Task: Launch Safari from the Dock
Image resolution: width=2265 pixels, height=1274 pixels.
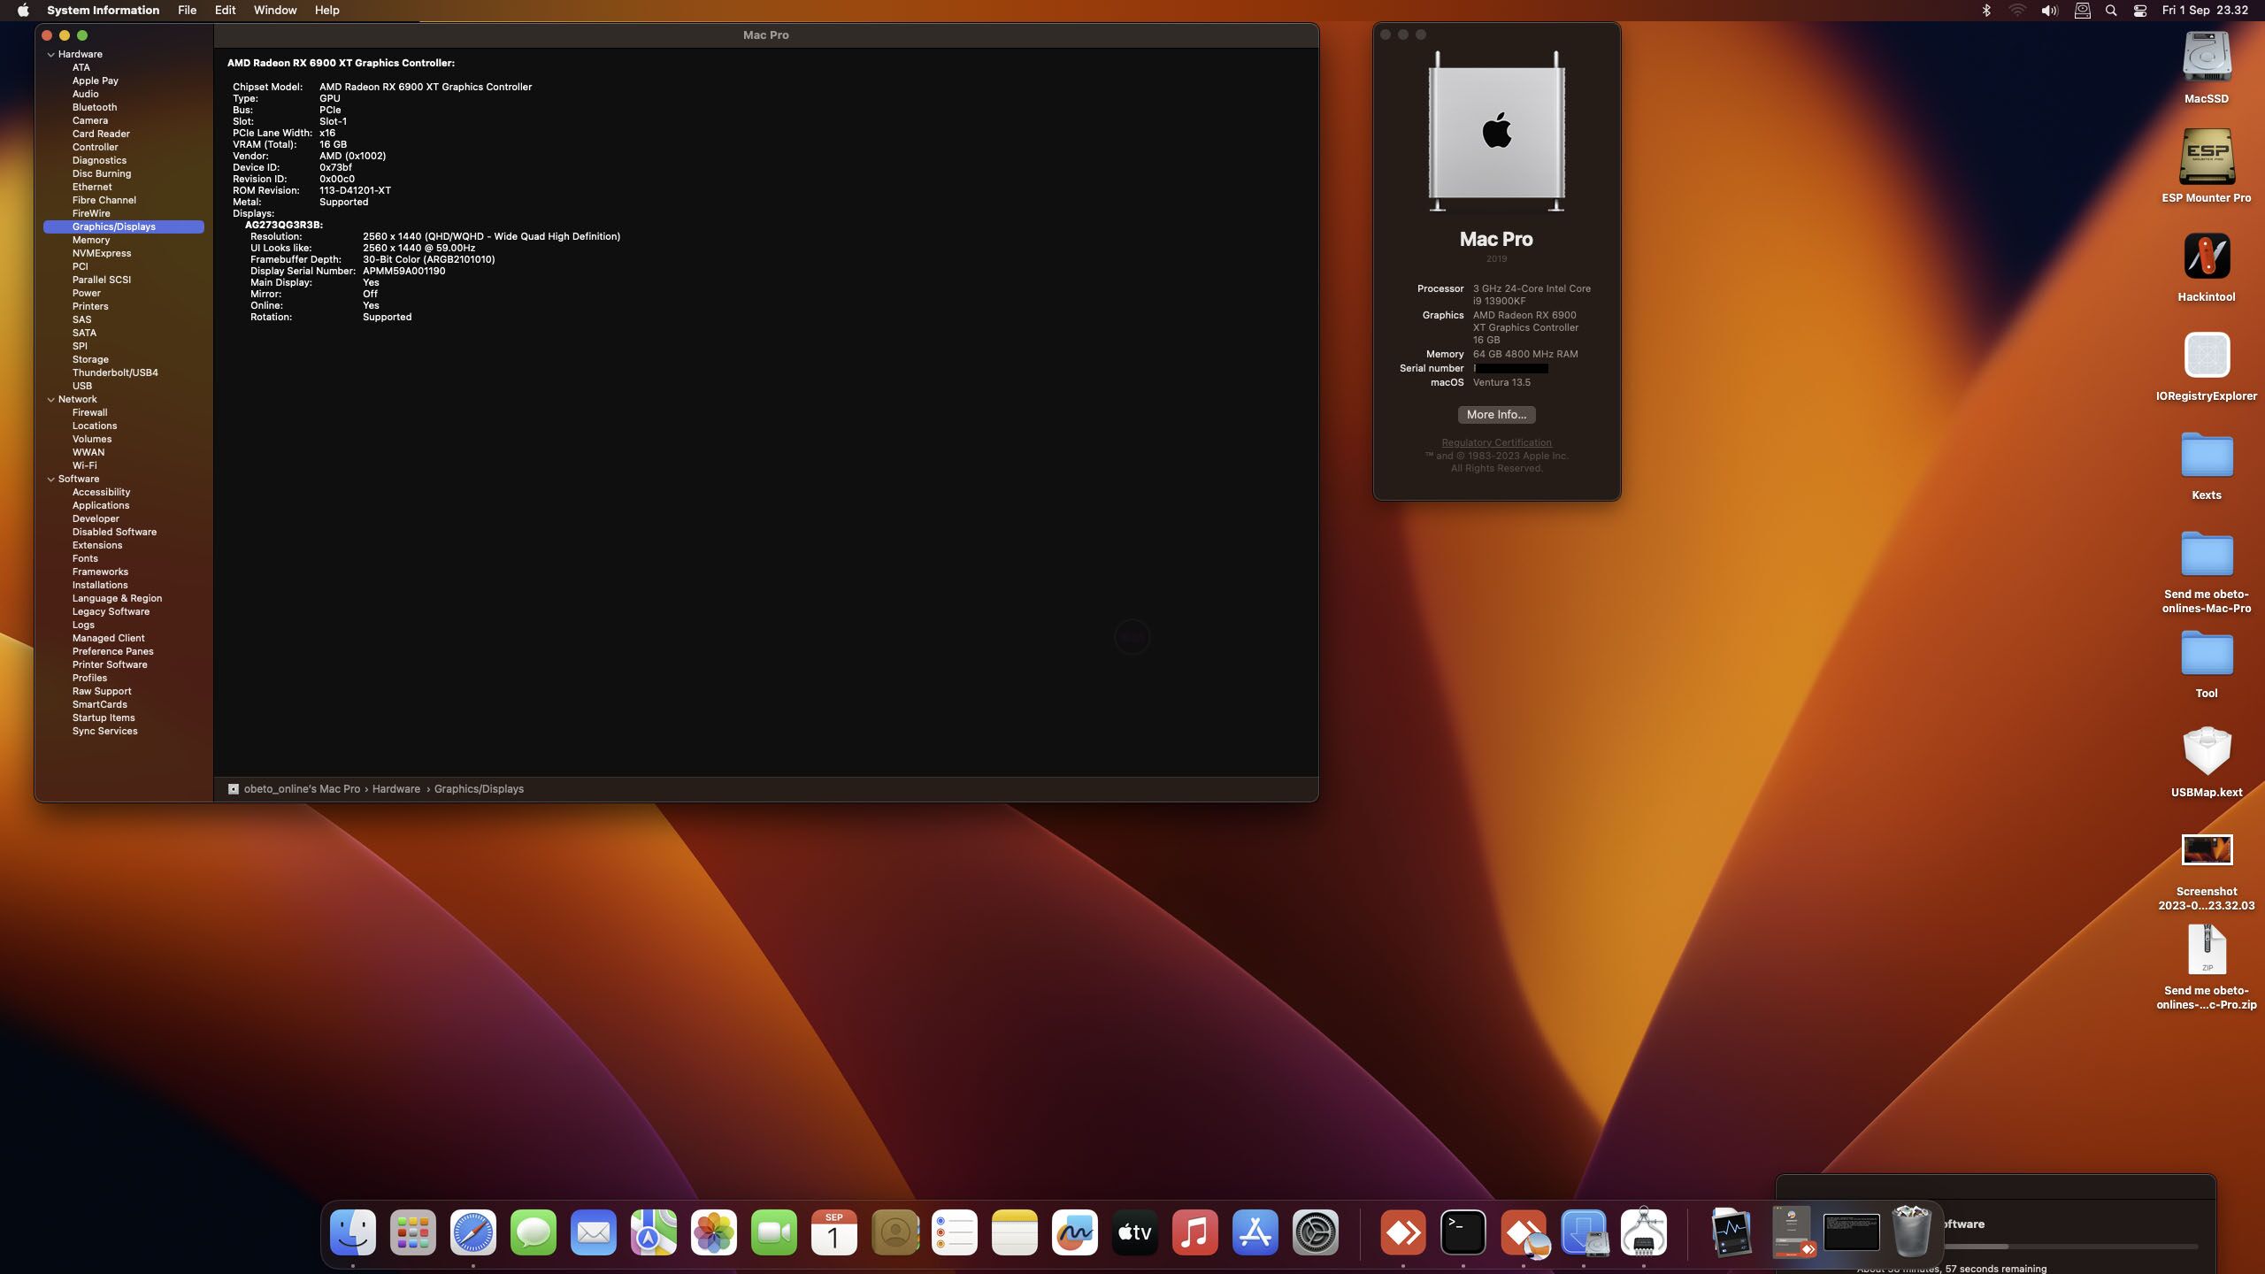Action: tap(472, 1232)
